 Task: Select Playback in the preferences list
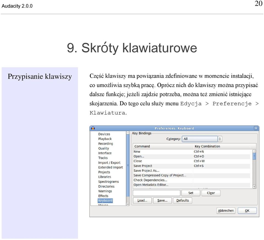pyautogui.click(x=105, y=139)
